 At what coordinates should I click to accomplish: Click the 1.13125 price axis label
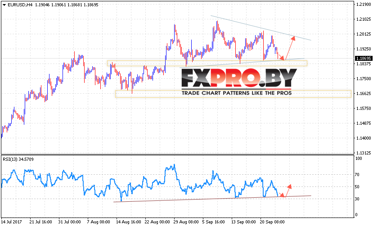pos(364,153)
